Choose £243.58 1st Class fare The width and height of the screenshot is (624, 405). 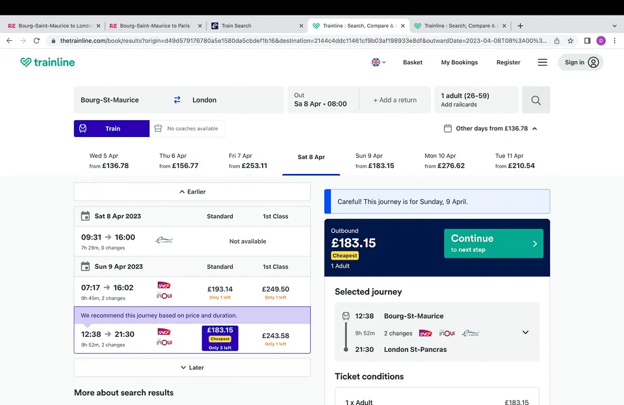(x=276, y=338)
